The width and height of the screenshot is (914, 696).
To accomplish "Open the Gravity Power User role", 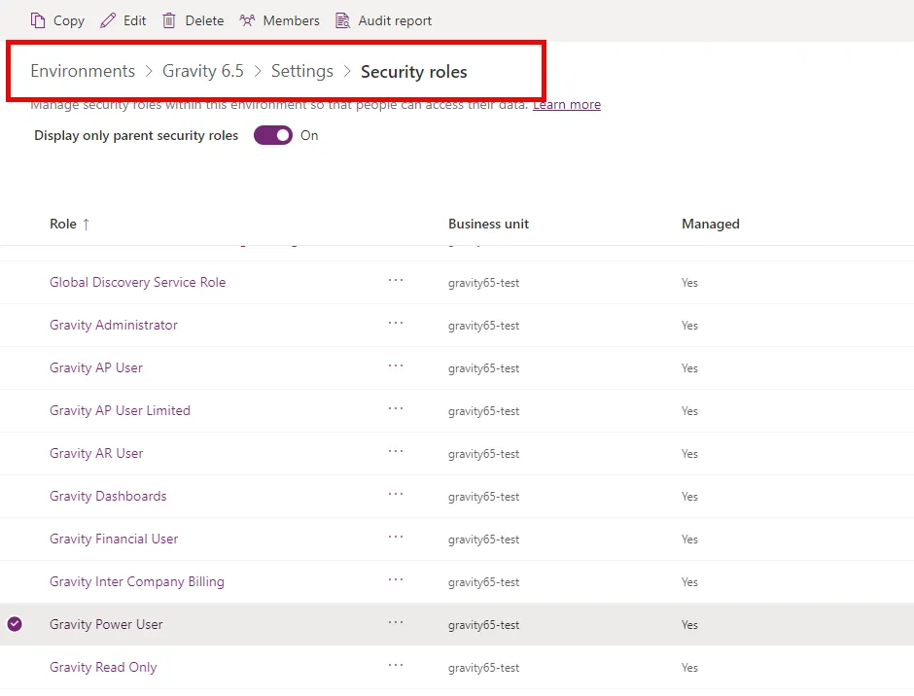I will [x=106, y=624].
